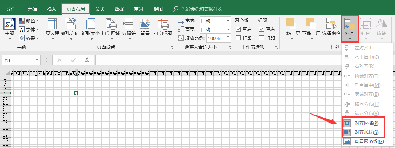Click the fx insert function icon
Viewport: 395px width, 148px height.
(x=87, y=60)
